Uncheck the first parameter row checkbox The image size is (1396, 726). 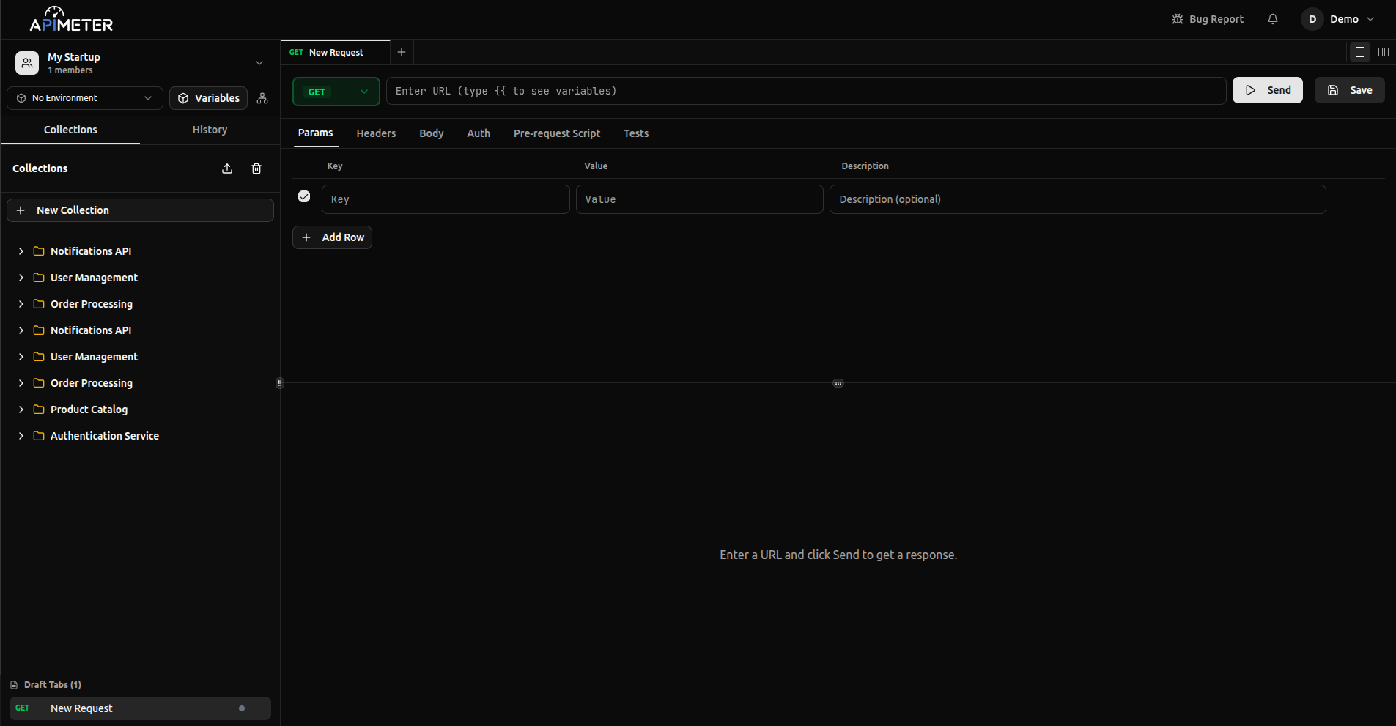pyautogui.click(x=304, y=196)
